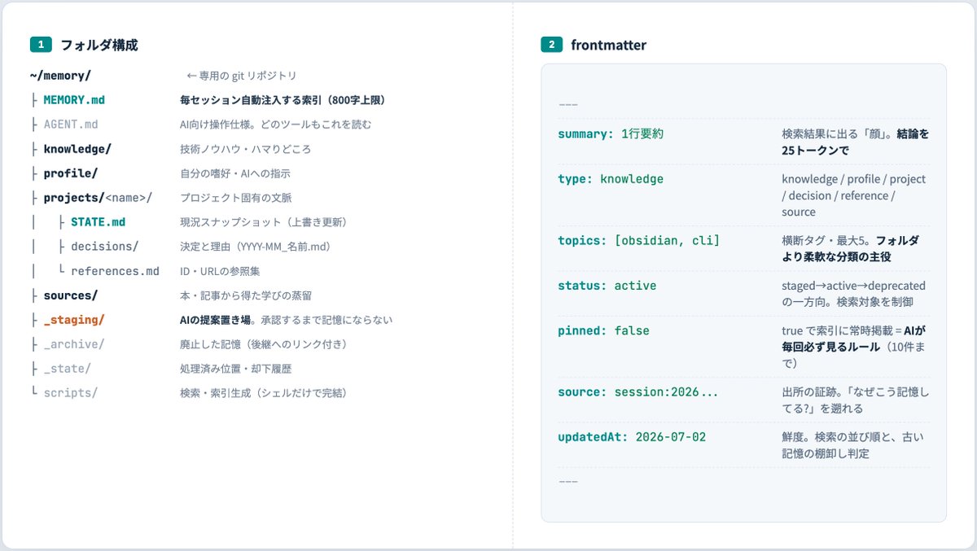The image size is (977, 551).
Task: Select the scripts/ folder entry
Action: [71, 393]
